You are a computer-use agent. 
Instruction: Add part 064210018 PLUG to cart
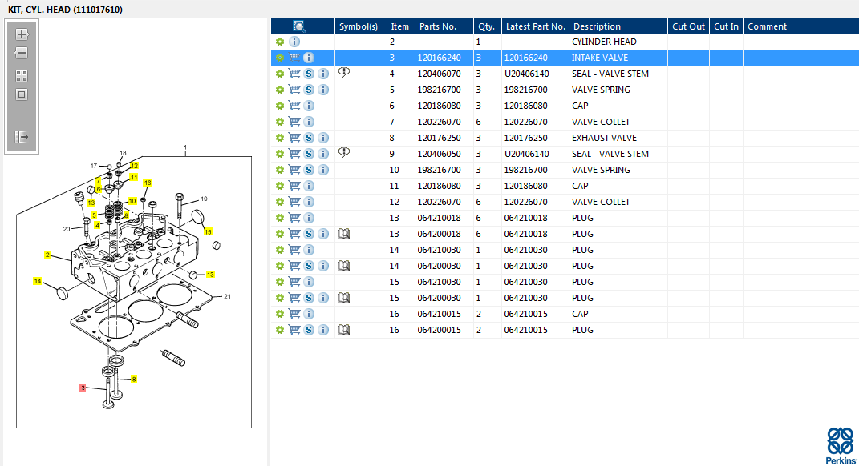[294, 218]
